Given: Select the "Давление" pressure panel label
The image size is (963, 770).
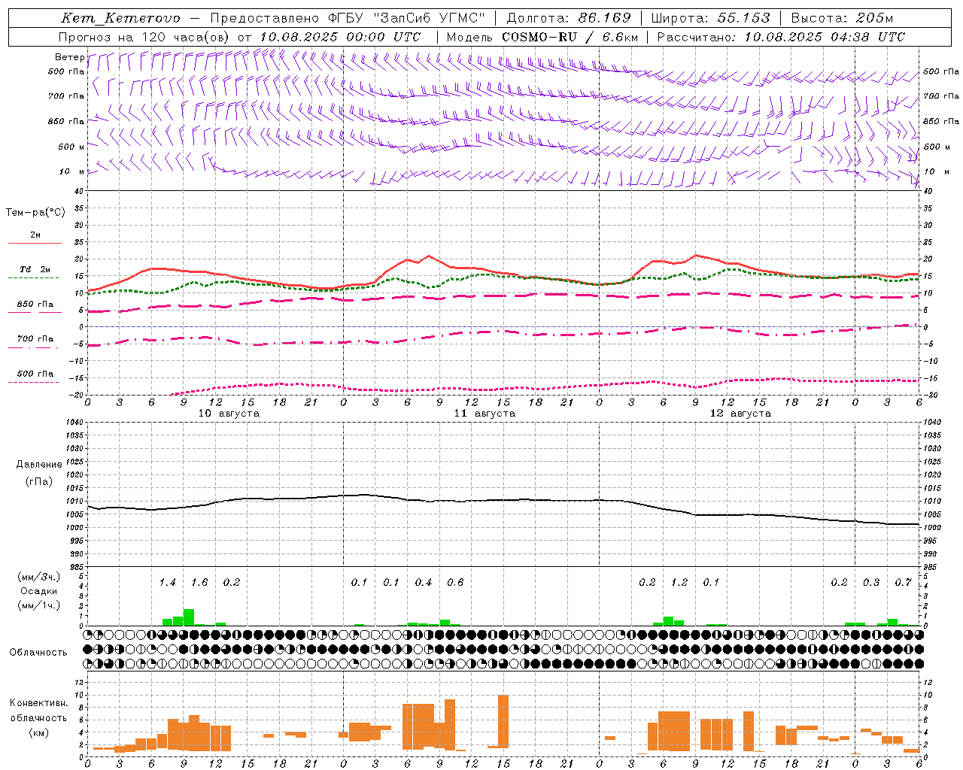Looking at the screenshot, I should (39, 465).
